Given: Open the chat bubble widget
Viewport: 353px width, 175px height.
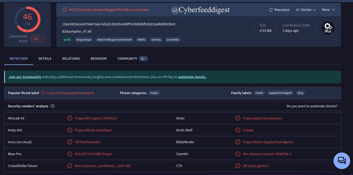Looking at the screenshot, I should (x=342, y=161).
